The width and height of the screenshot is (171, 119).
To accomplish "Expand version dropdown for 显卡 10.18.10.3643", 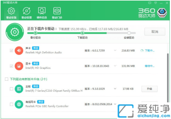I will coord(115,66).
